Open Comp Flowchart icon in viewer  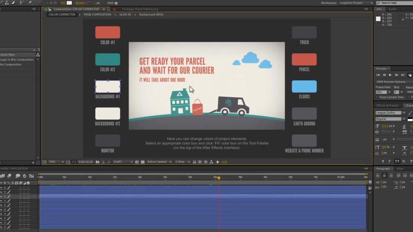(x=211, y=162)
